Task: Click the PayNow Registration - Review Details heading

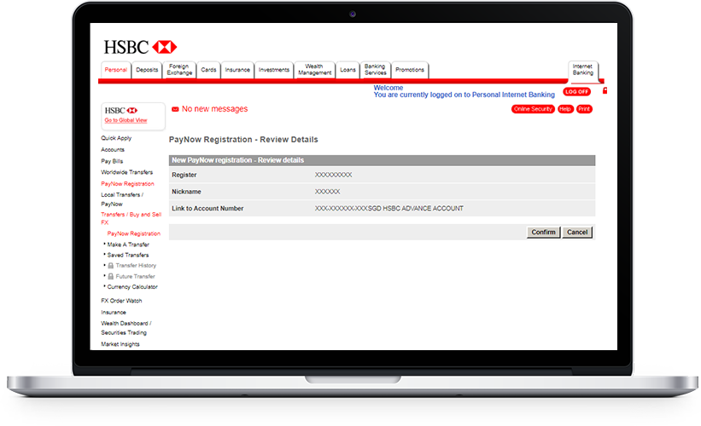Action: [243, 140]
